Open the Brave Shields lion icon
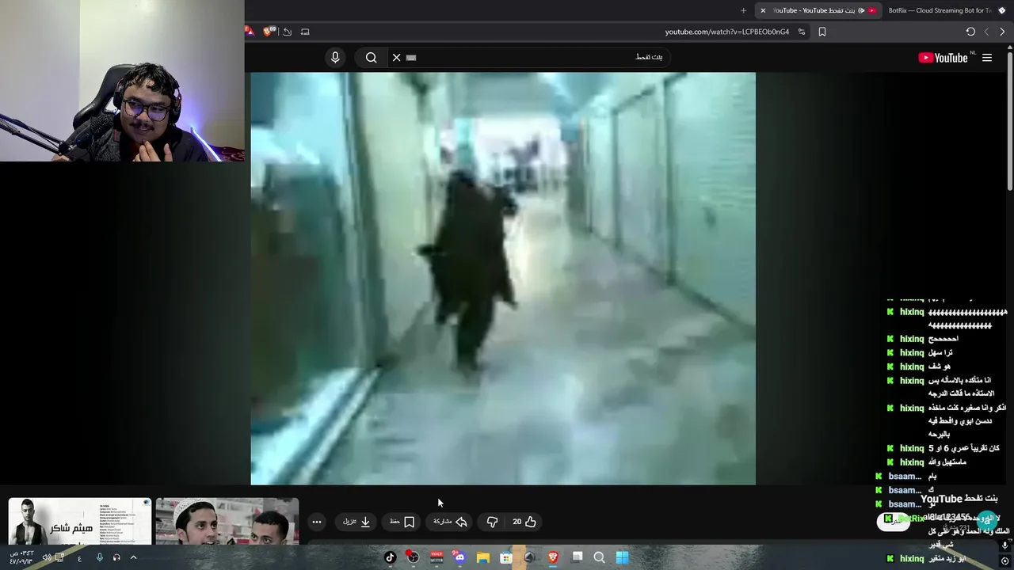 269,32
